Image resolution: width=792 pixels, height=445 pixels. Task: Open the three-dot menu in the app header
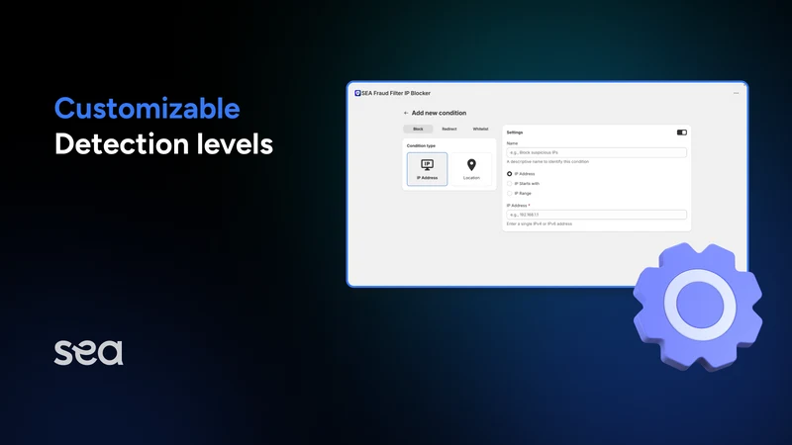pyautogui.click(x=736, y=93)
